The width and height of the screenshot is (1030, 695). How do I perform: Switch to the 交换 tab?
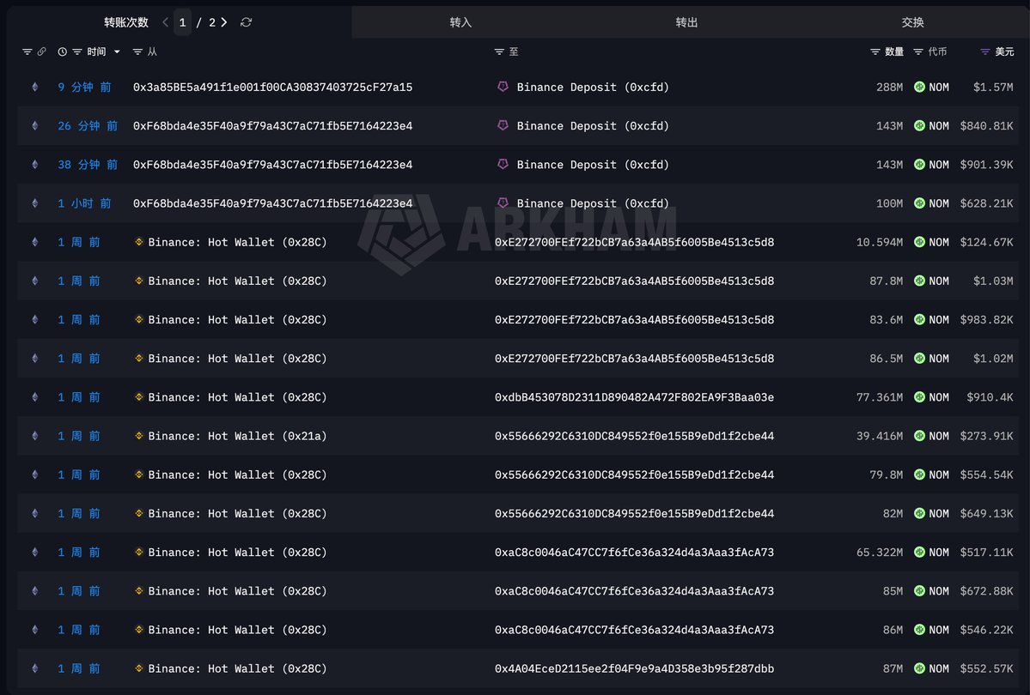coord(912,22)
